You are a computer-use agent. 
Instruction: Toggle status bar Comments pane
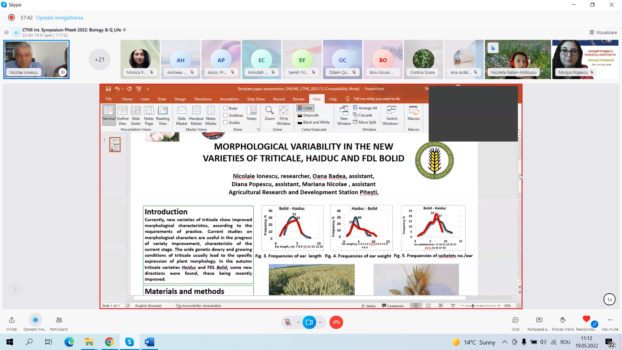[393, 306]
